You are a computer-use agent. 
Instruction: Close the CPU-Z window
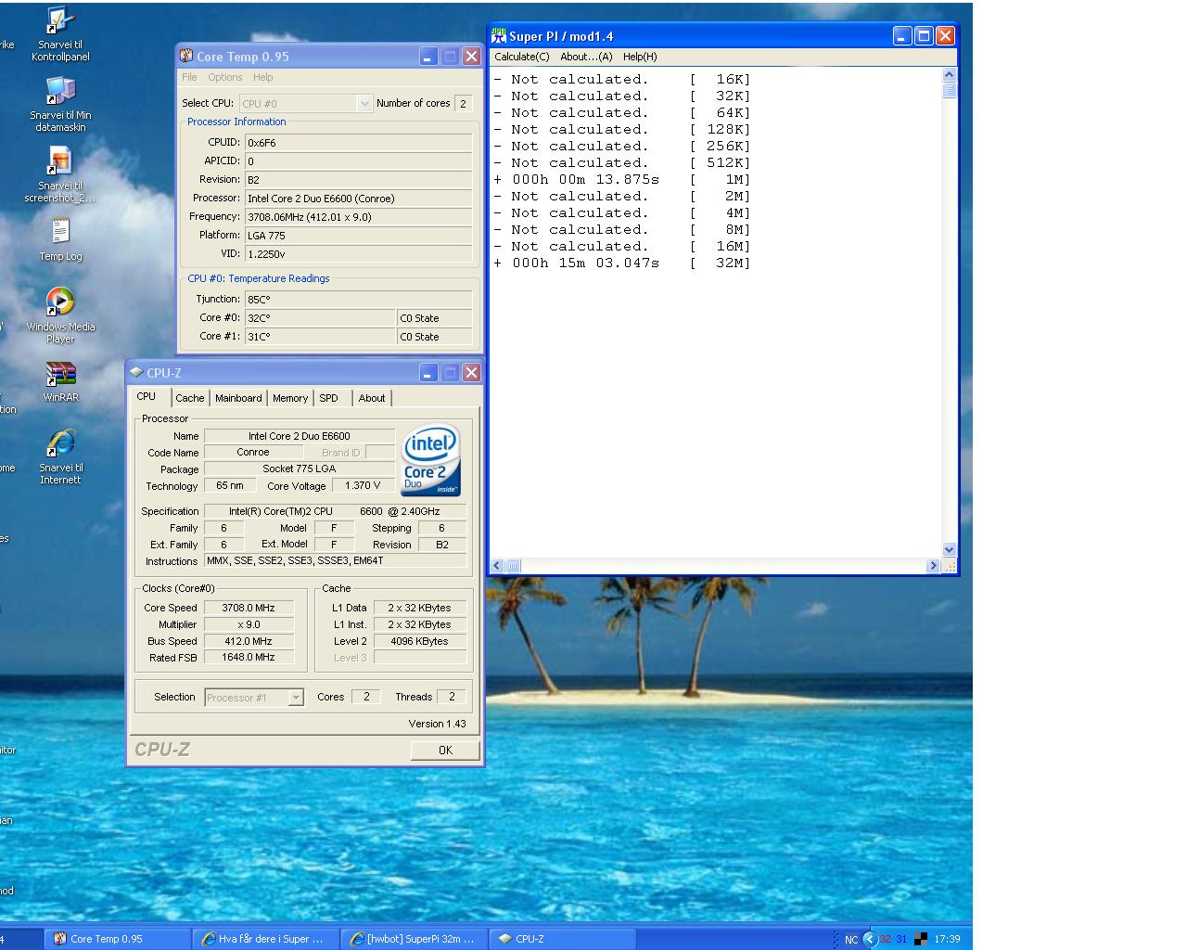471,372
